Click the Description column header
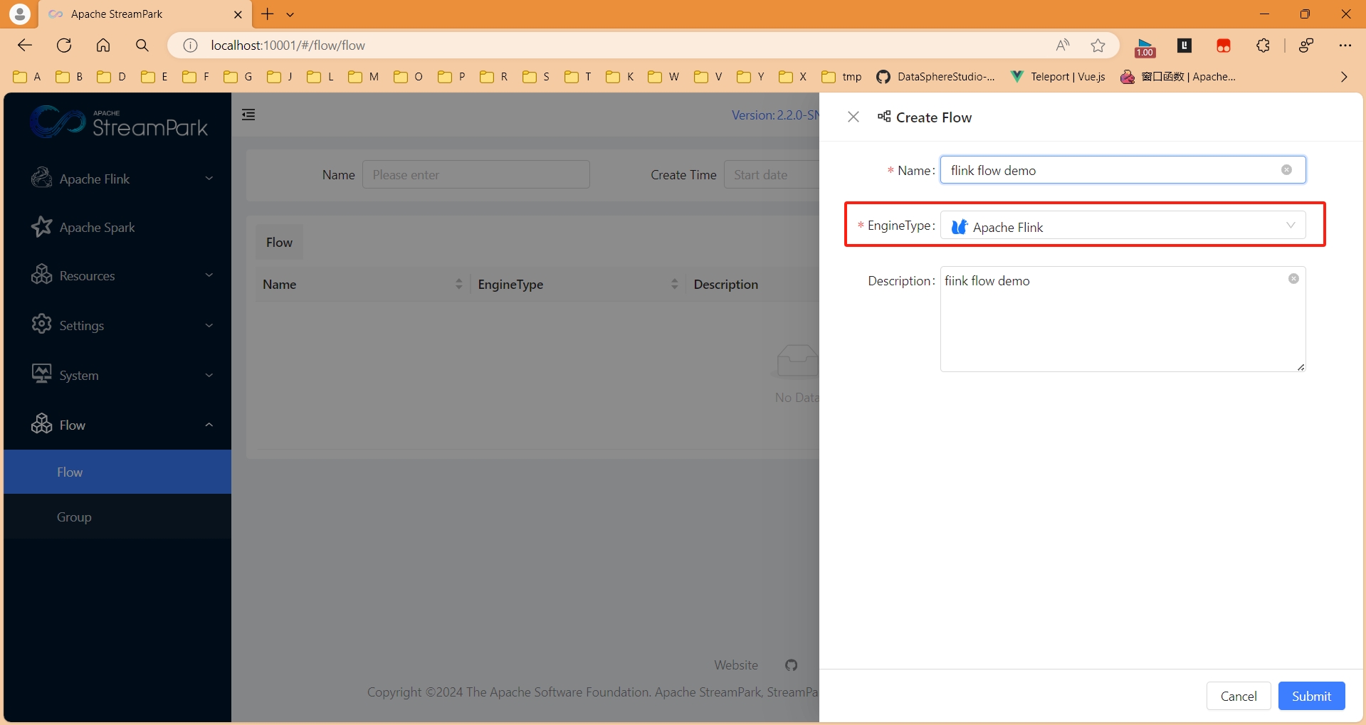The width and height of the screenshot is (1366, 725). 725,284
